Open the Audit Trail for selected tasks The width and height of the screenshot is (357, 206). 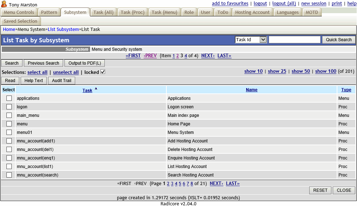tap(61, 80)
